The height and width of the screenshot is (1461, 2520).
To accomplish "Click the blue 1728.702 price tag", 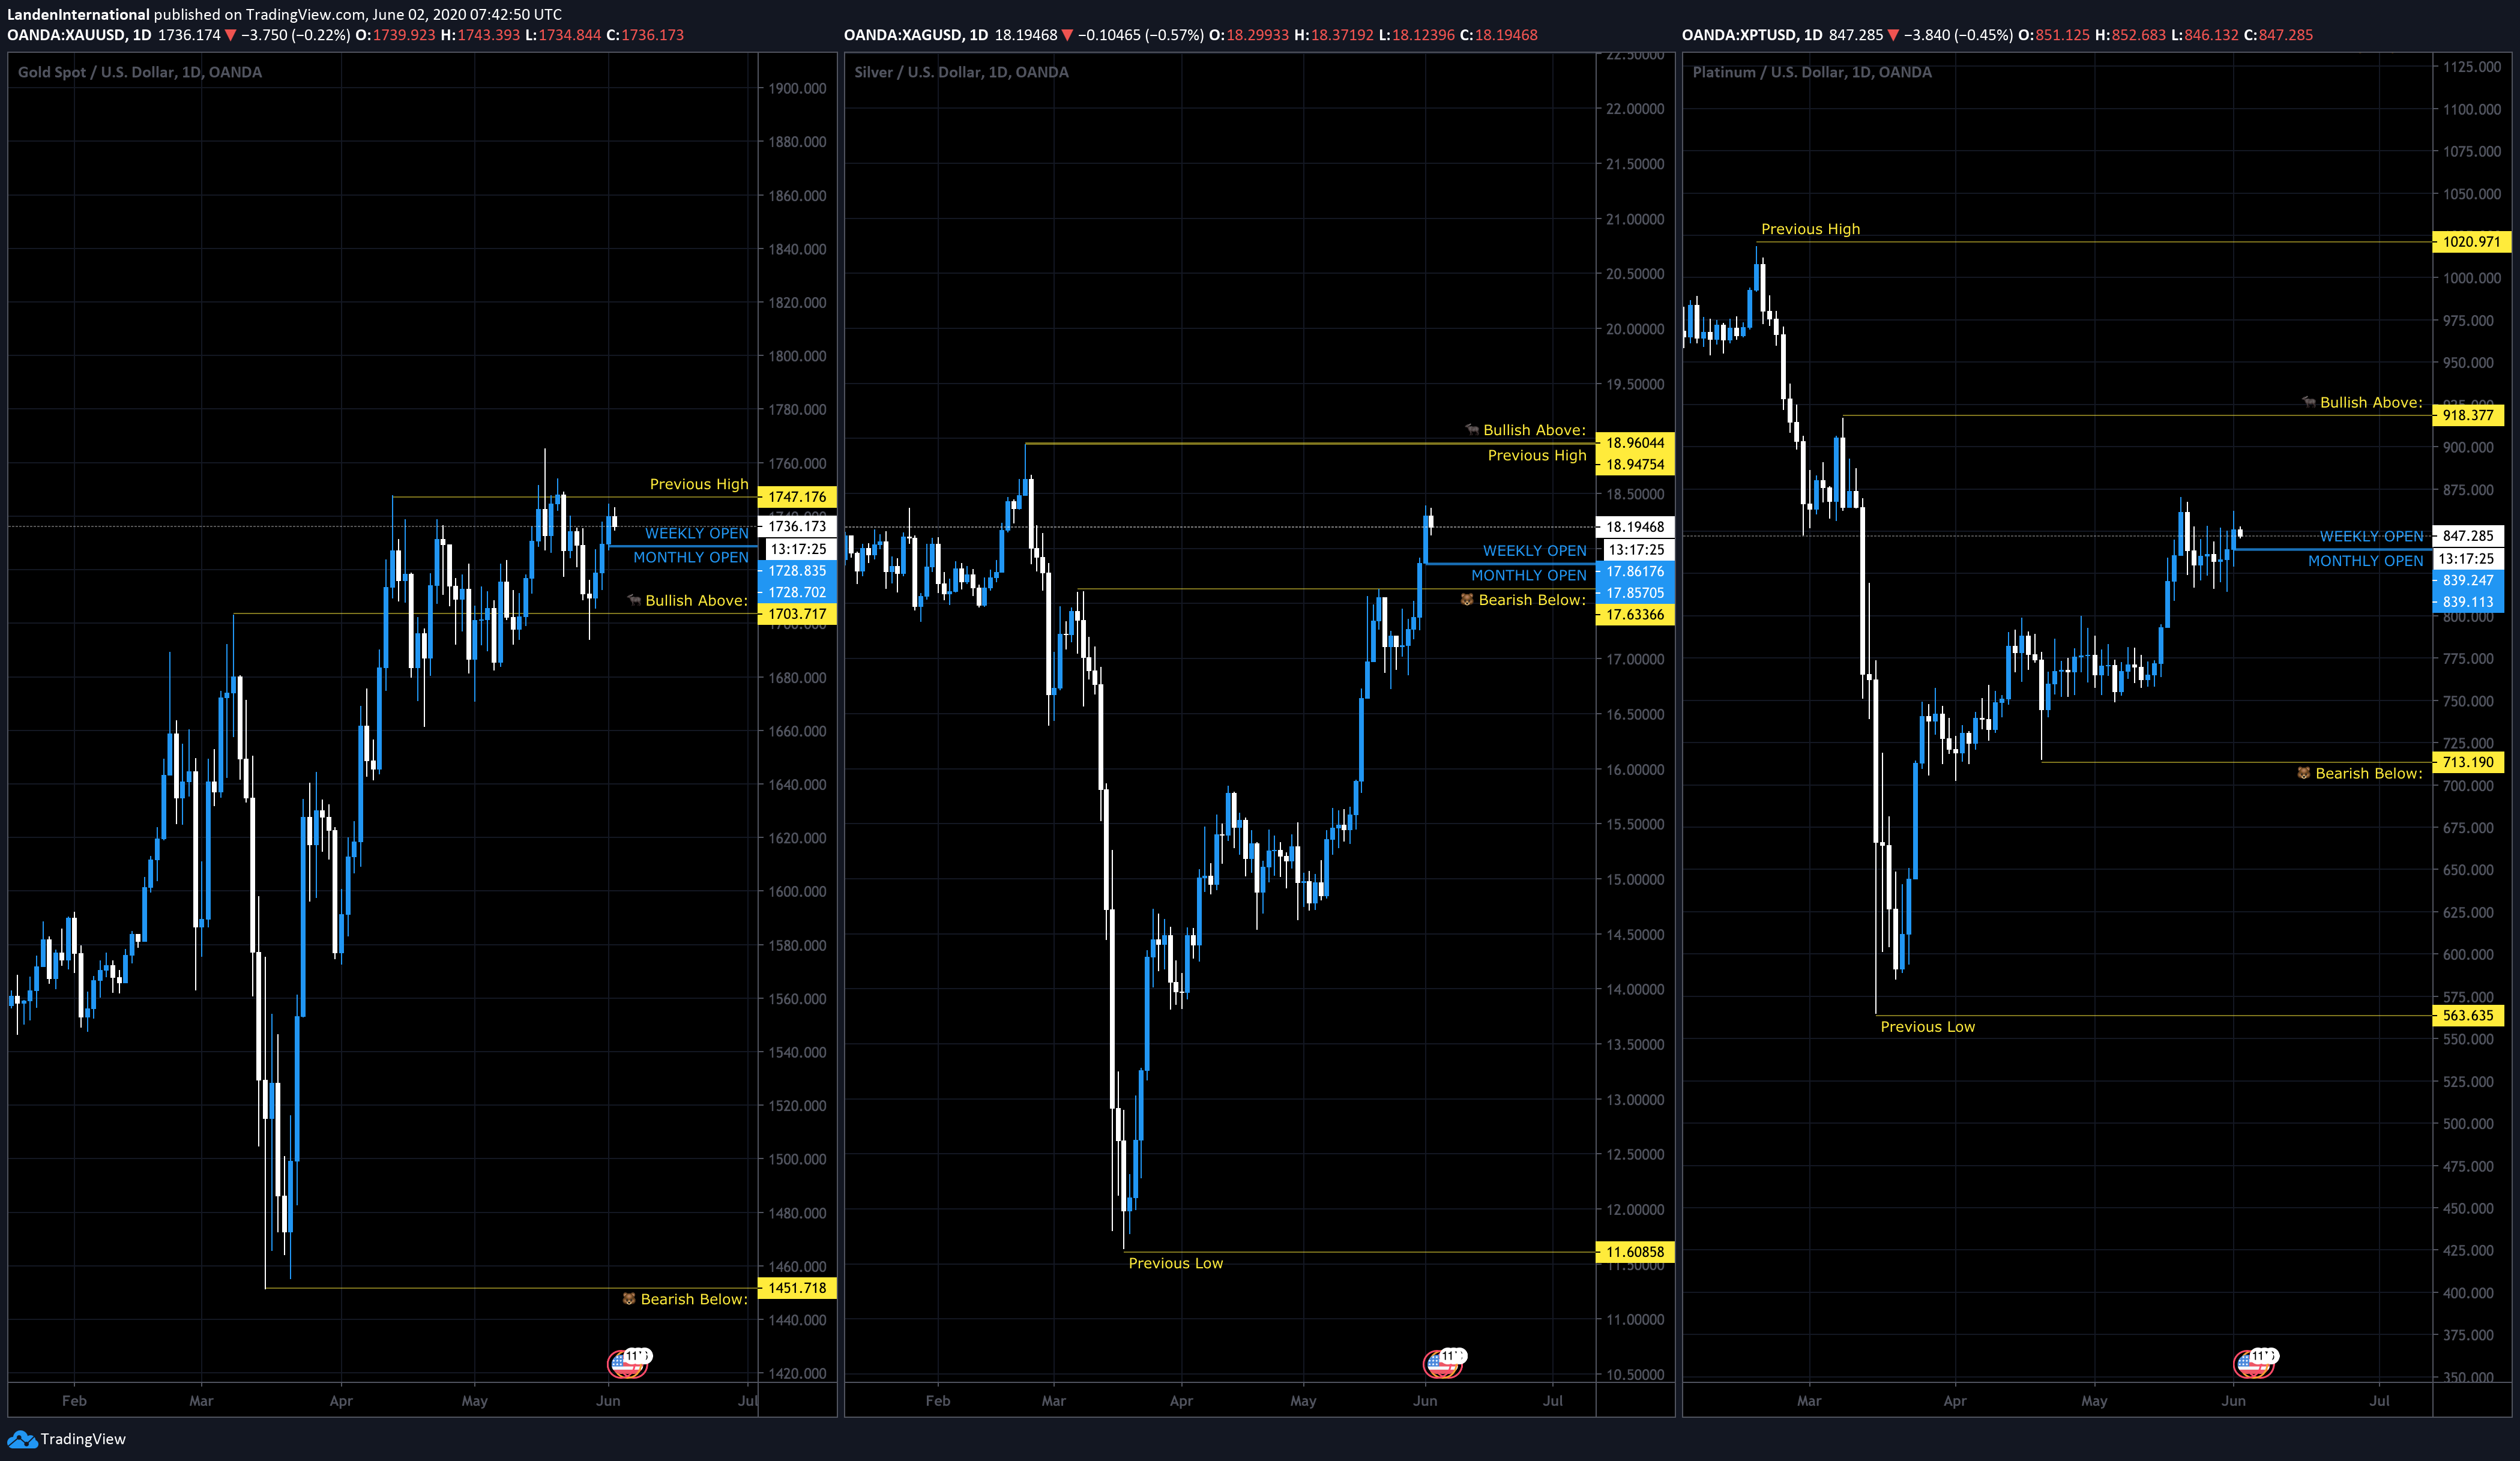I will [797, 592].
